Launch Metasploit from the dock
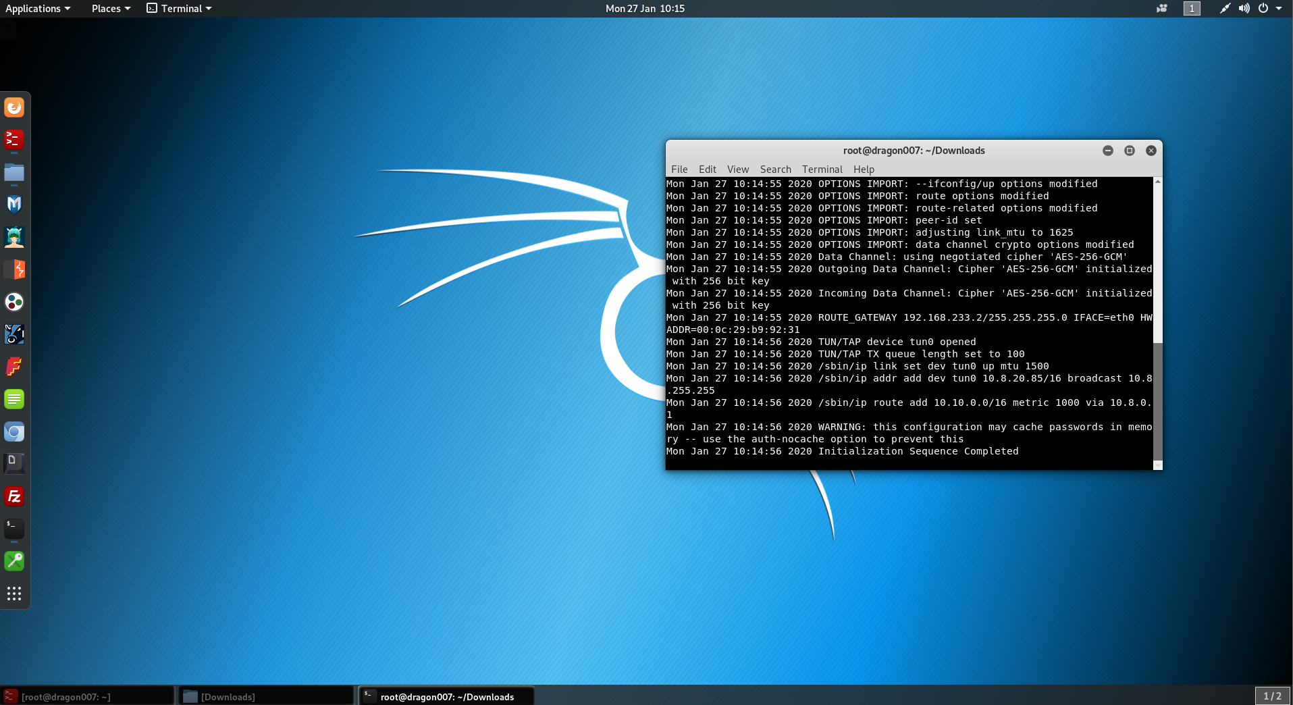Viewport: 1293px width, 705px height. tap(14, 205)
